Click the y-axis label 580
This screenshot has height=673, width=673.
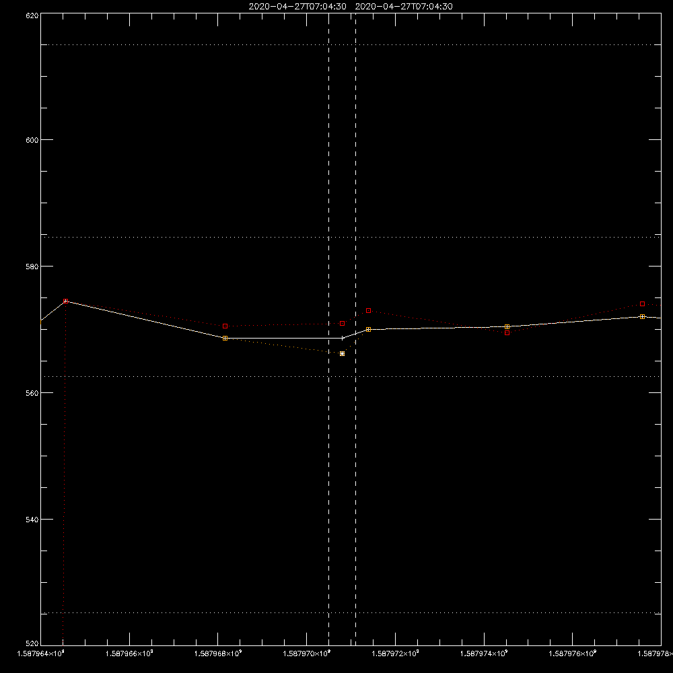[32, 266]
